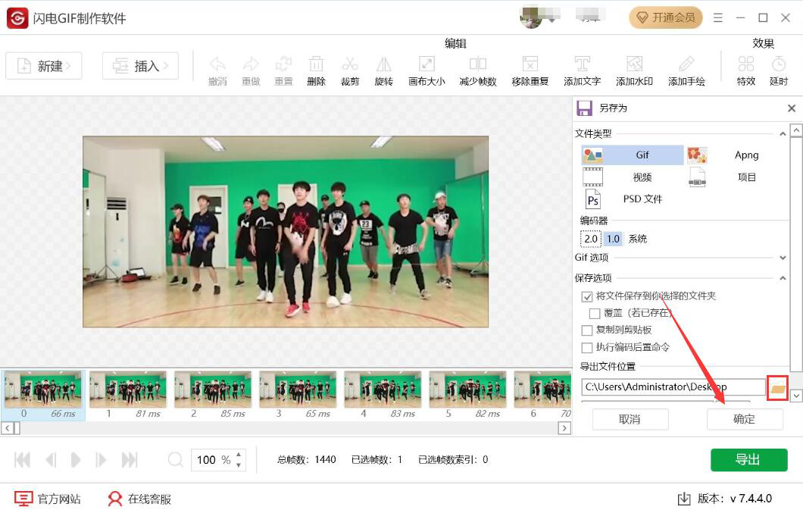
Task: Open the 添加水印 watermark tool
Action: click(634, 65)
